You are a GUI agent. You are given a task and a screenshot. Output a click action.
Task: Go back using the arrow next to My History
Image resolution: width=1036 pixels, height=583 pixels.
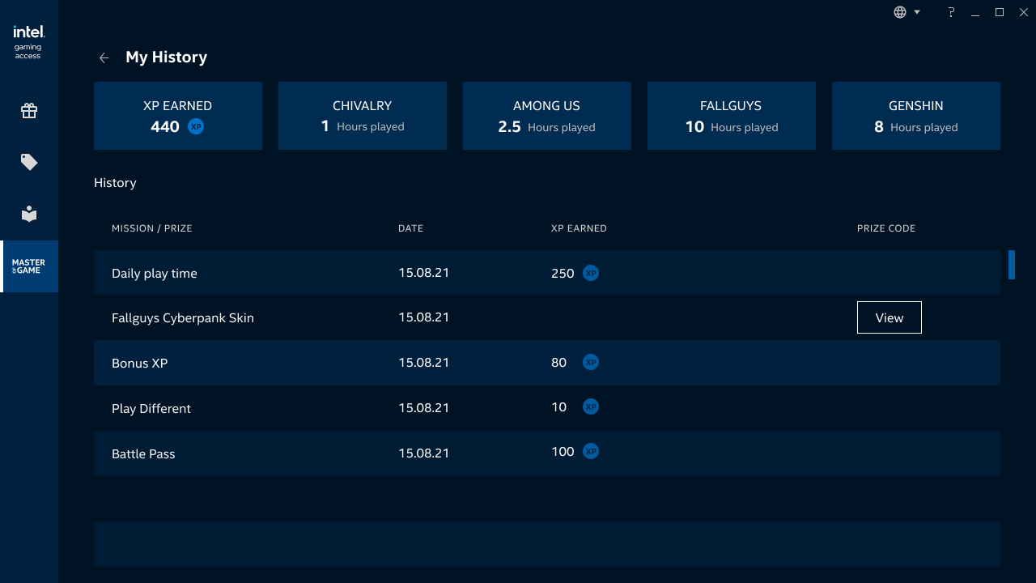[x=104, y=57]
